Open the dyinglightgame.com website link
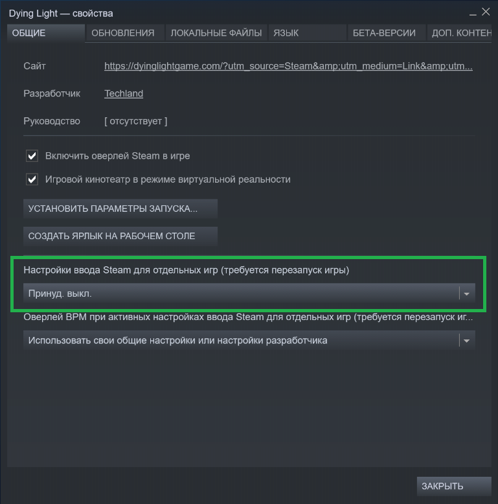 pos(288,66)
